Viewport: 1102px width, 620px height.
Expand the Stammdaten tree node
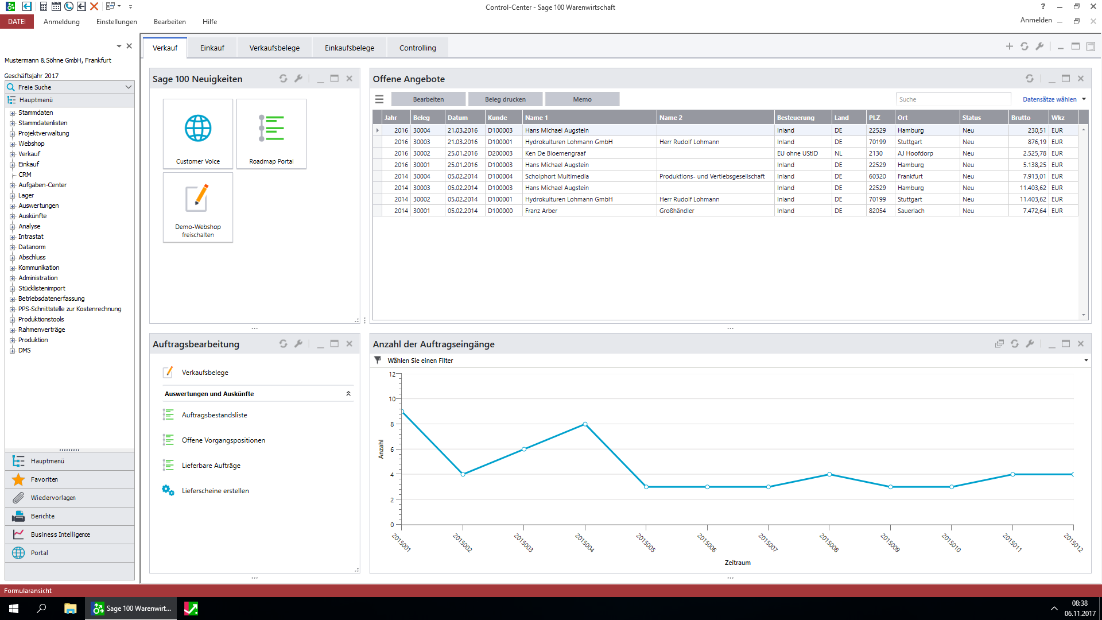point(12,113)
